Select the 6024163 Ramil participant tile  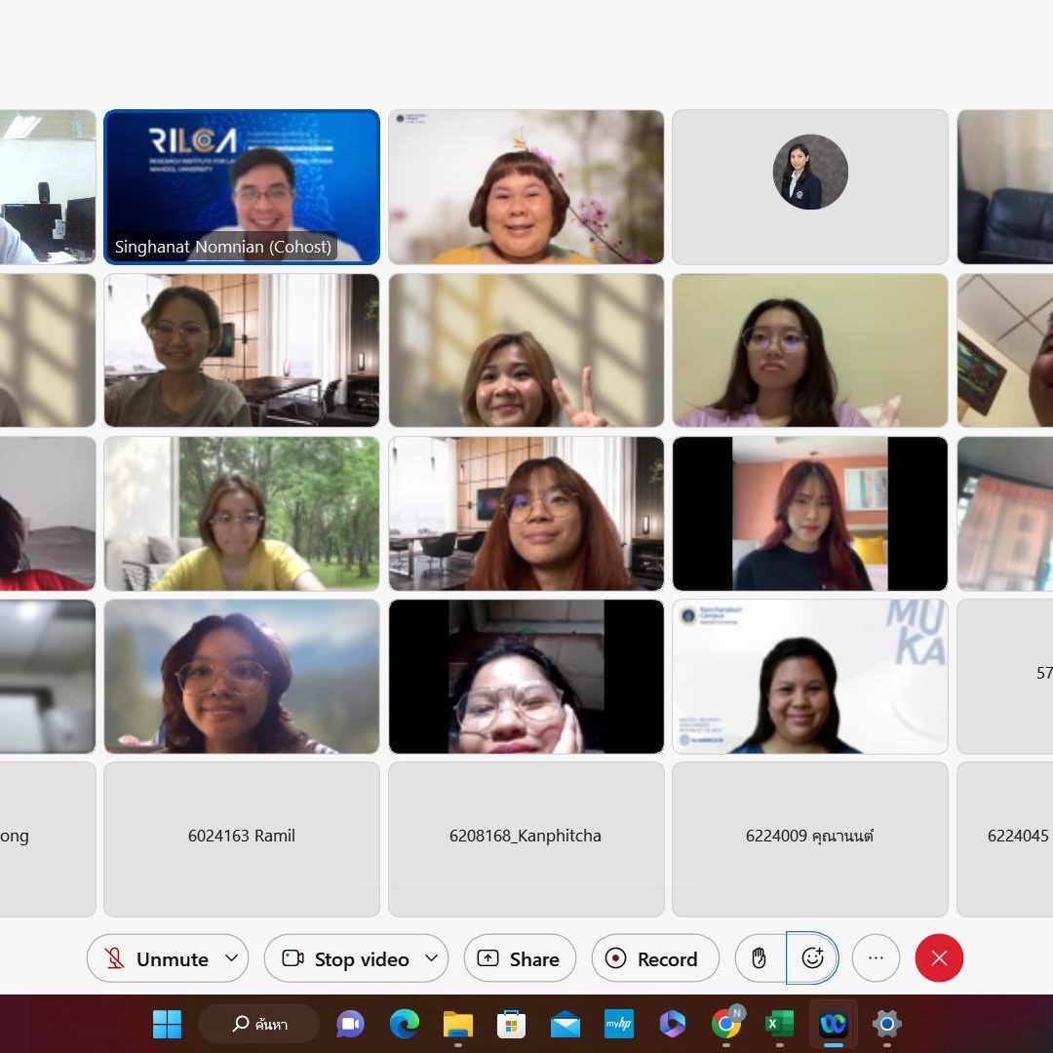[242, 838]
